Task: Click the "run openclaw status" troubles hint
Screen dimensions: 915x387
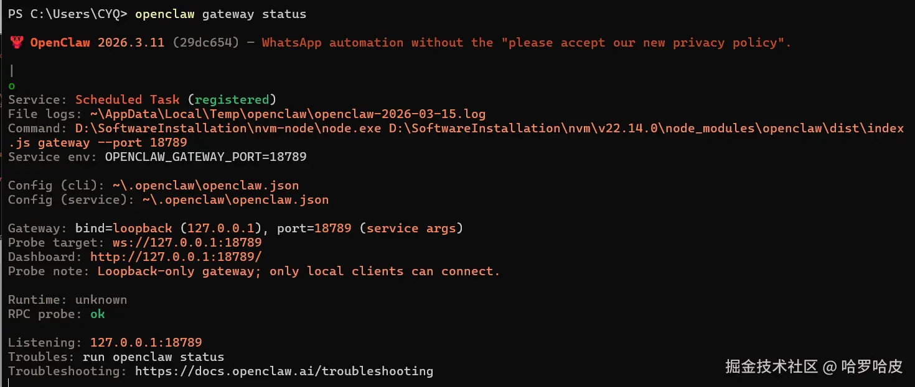Action: pos(154,357)
